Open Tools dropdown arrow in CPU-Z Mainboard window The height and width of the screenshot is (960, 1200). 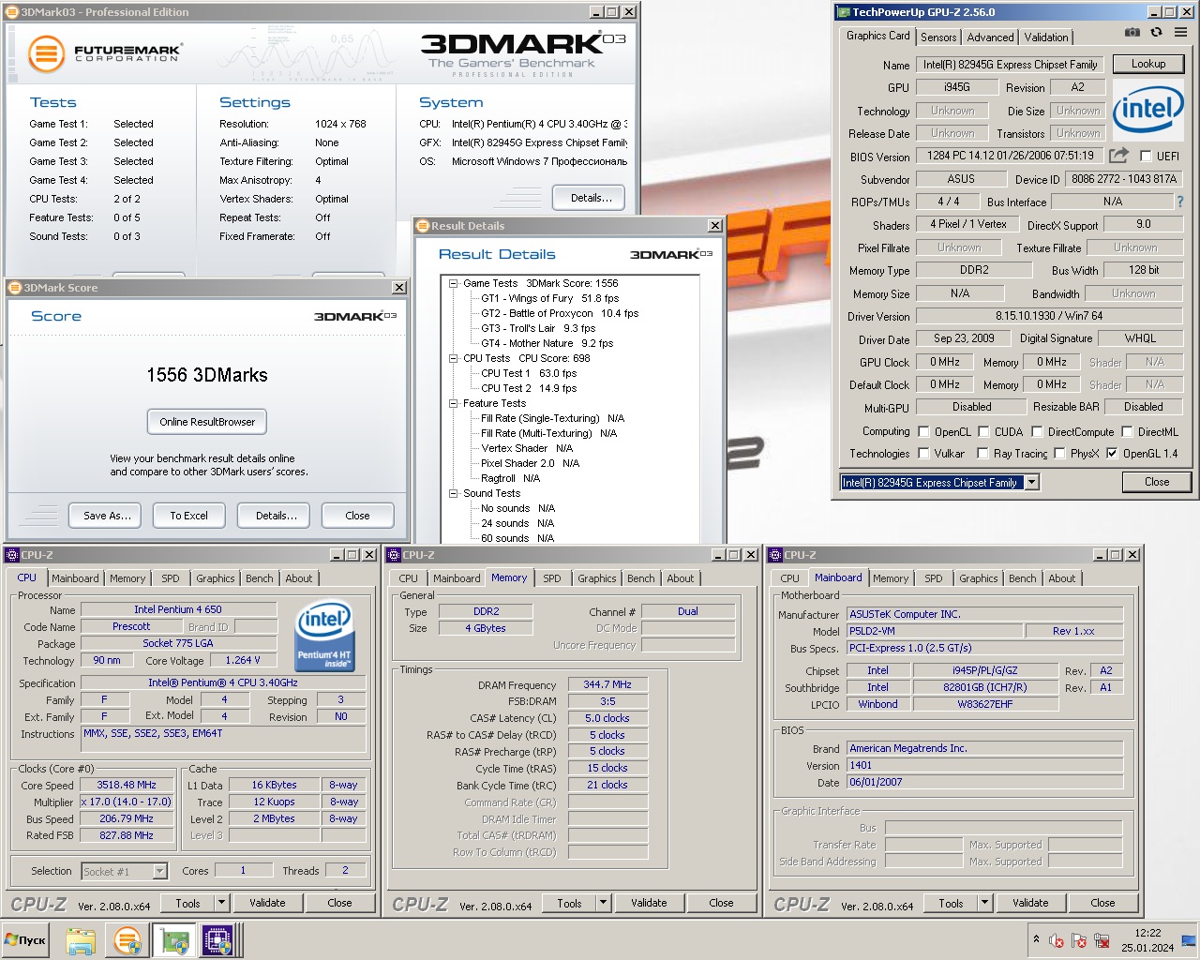(985, 903)
